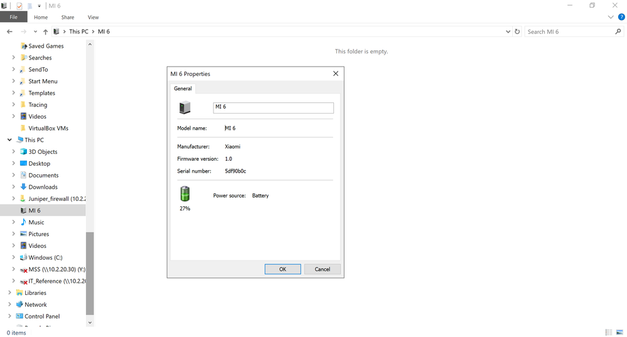
Task: Click the Downloads folder icon in sidebar
Action: (23, 187)
